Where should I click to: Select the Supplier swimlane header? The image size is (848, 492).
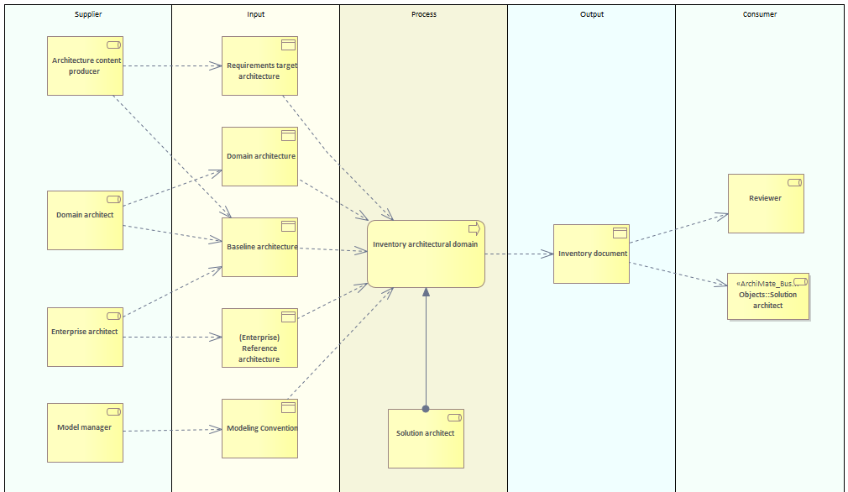coord(88,14)
